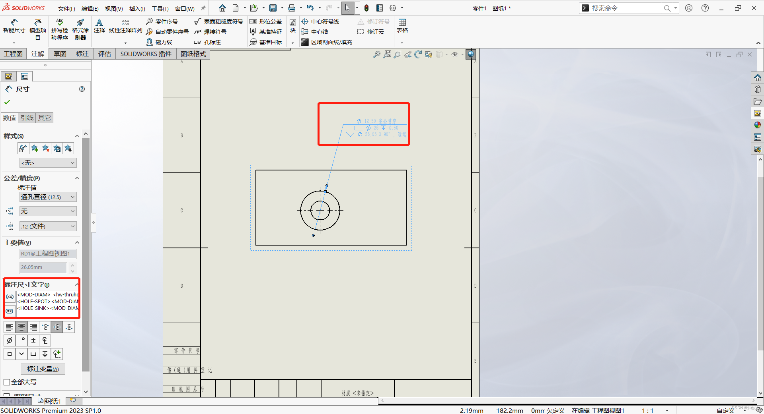Activate the Format Painter tool
This screenshot has height=414, width=764.
click(x=80, y=29)
